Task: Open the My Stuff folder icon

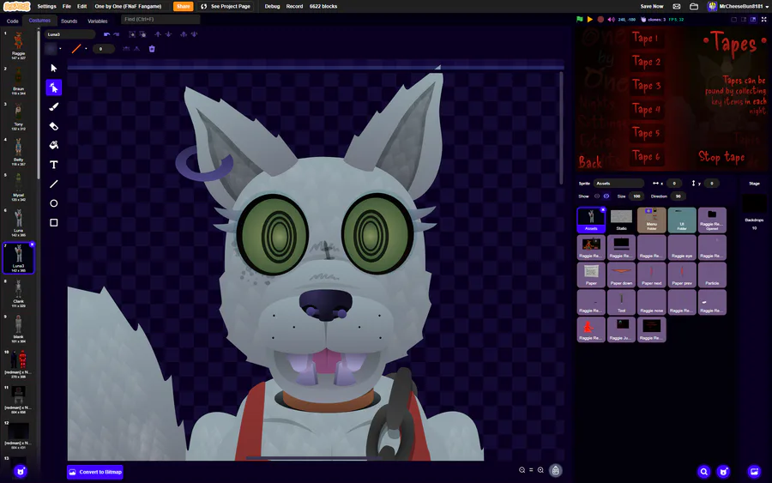Action: click(x=694, y=6)
